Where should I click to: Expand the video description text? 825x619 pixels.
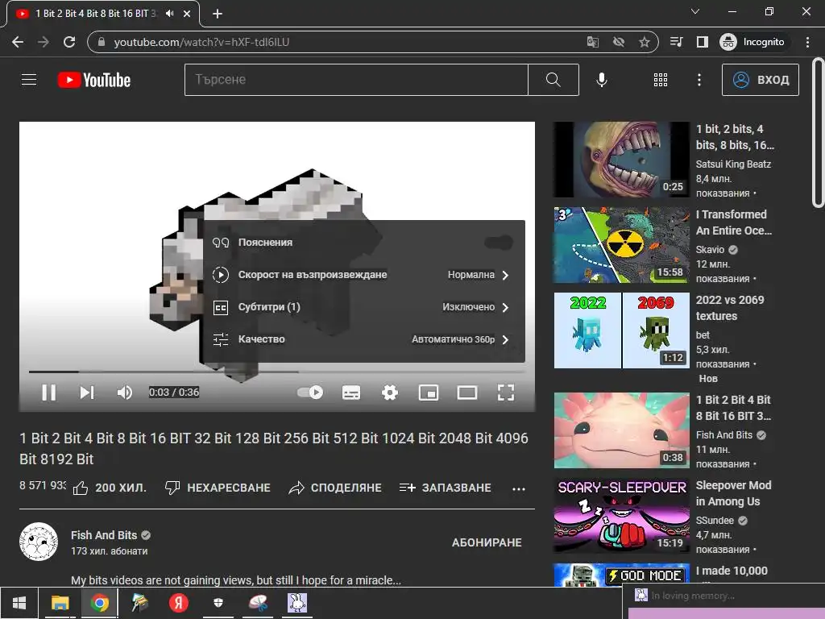[x=236, y=580]
